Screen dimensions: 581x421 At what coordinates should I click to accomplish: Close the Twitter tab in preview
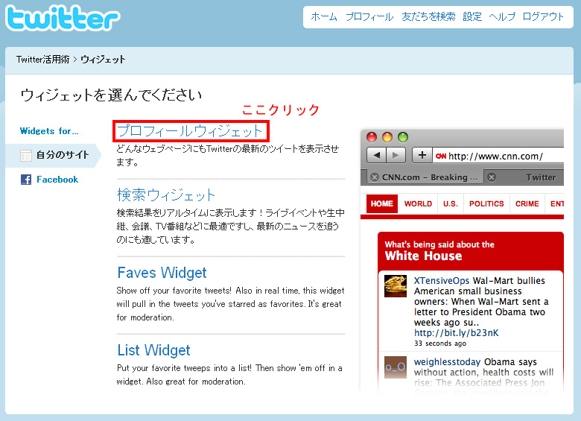point(492,177)
